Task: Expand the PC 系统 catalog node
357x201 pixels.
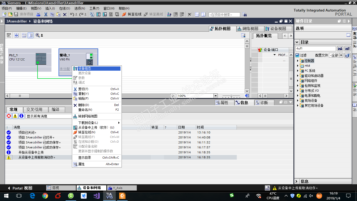Action: click(x=298, y=71)
